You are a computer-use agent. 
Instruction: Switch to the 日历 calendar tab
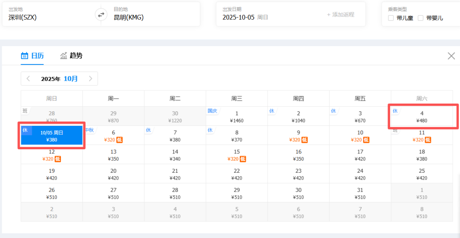[x=32, y=55]
